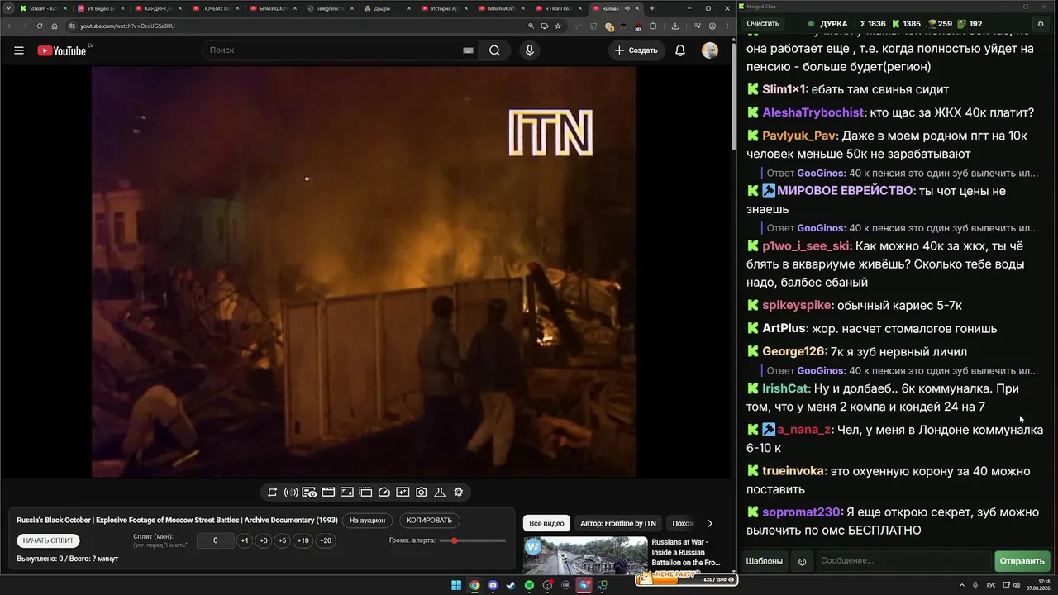Bookmark this page with the star

pyautogui.click(x=558, y=26)
